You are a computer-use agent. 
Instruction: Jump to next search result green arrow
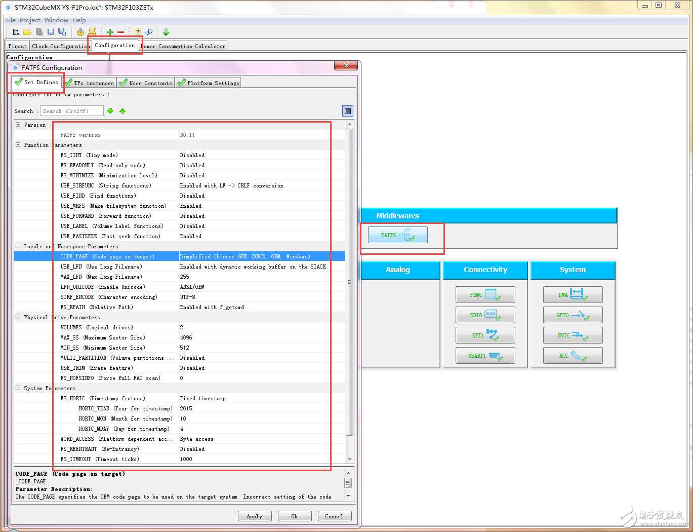coord(110,111)
